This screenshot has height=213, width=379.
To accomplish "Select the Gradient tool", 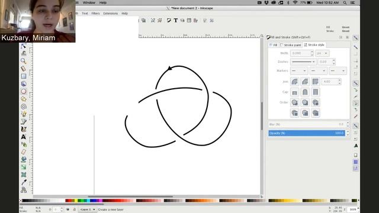I will 24,167.
